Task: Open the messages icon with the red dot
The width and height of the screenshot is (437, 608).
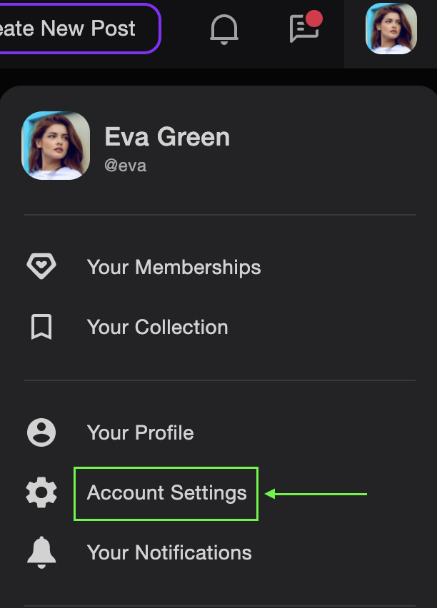Action: [305, 28]
